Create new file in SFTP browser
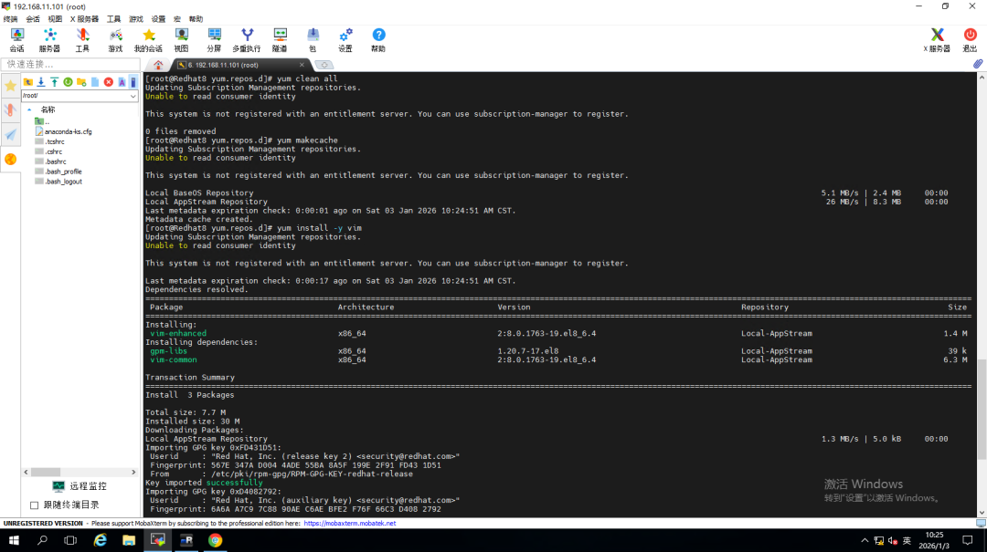 [x=95, y=82]
